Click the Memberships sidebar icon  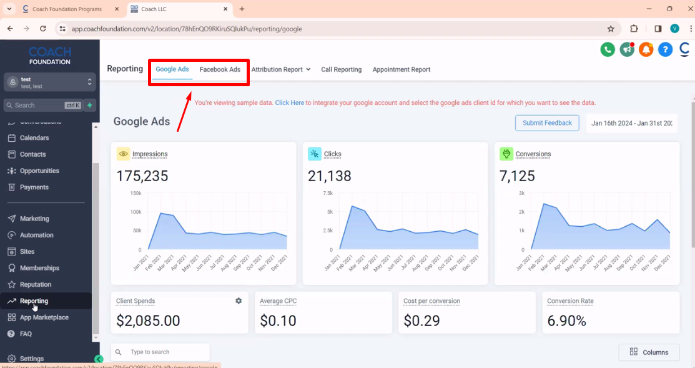12,268
